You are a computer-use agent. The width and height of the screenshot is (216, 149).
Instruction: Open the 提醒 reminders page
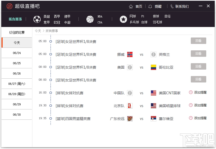(x=158, y=6)
